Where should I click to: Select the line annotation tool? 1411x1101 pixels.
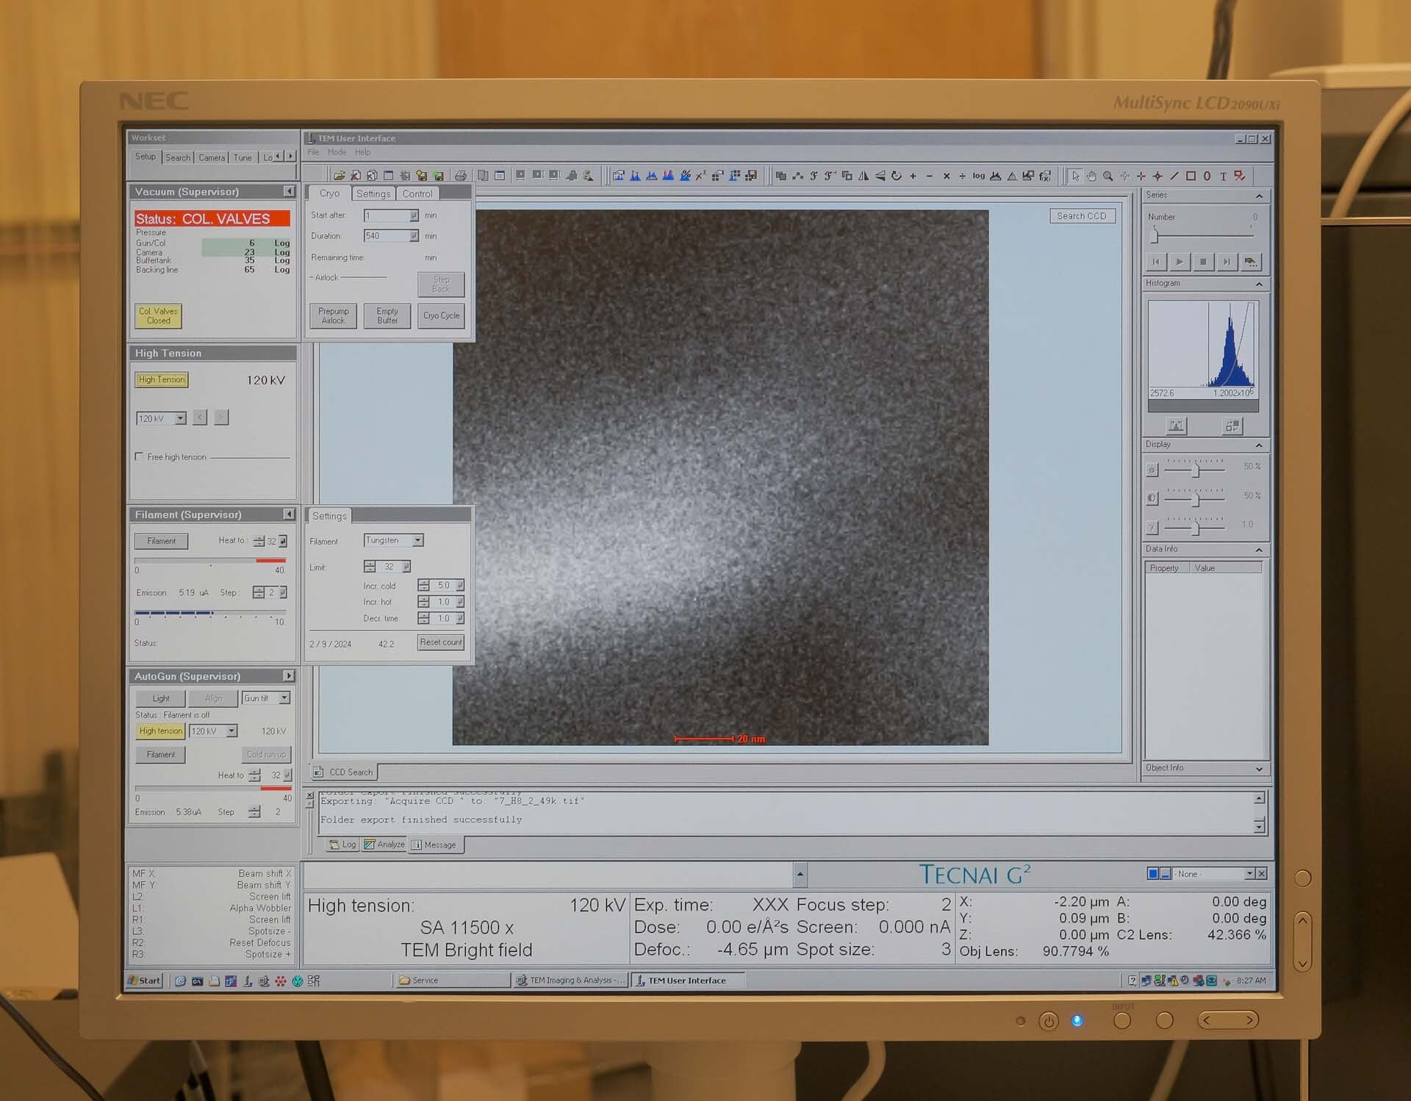(1174, 176)
